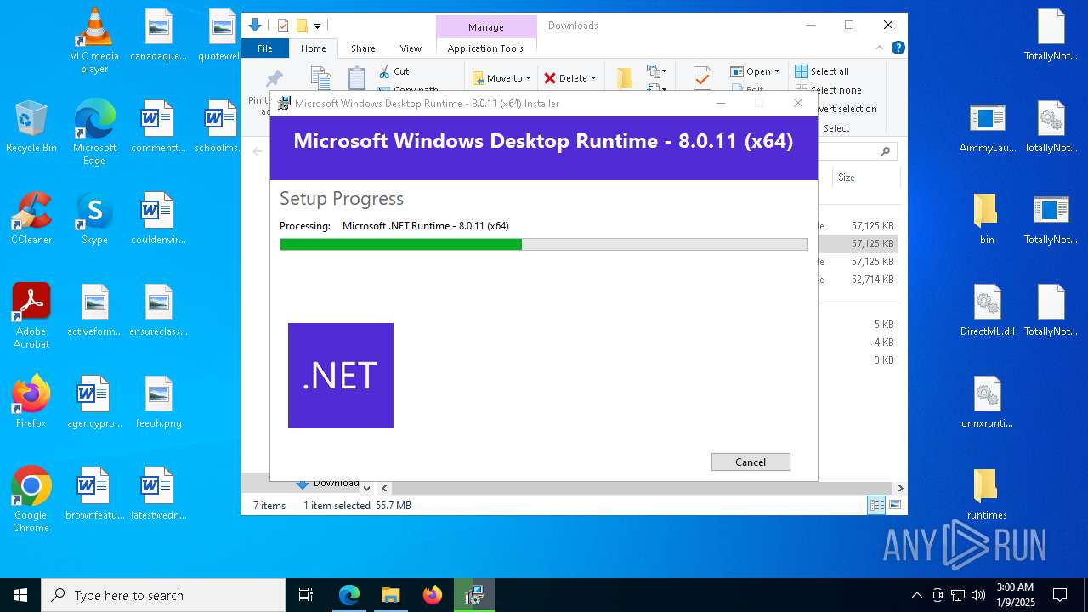This screenshot has height=612, width=1088.
Task: Open Action Center notifications
Action: point(1060,595)
